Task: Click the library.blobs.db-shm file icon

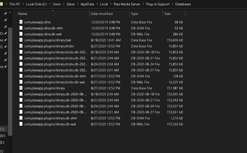Action: click(21, 76)
